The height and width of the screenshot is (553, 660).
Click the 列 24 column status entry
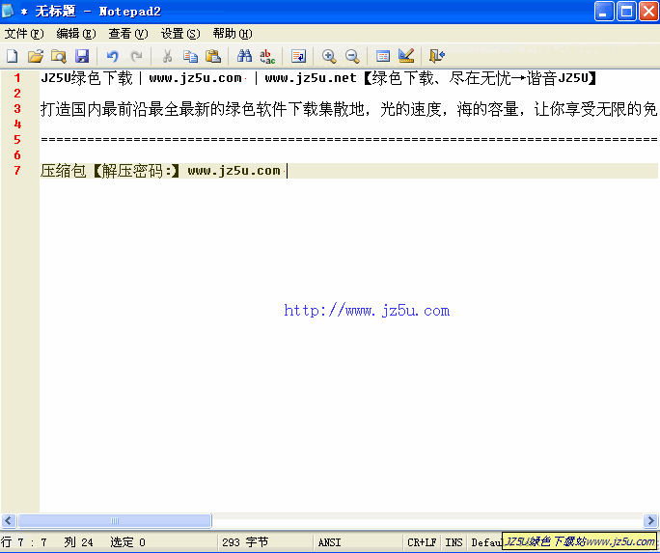pos(79,542)
